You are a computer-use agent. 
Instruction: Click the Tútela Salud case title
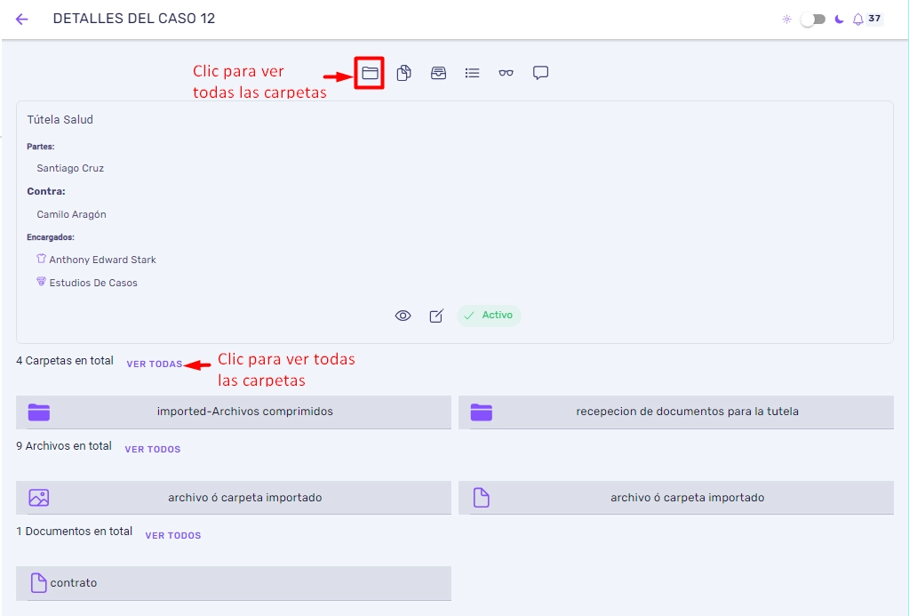[60, 120]
